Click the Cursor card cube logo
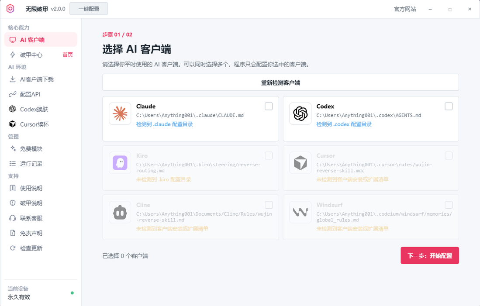The image size is (480, 306). click(300, 163)
